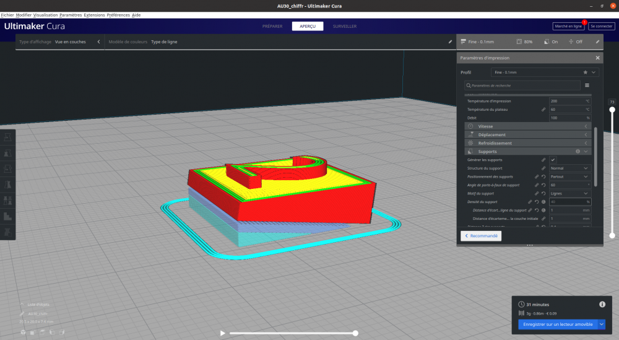Click pencil icon in print settings summary bar

[x=597, y=41]
